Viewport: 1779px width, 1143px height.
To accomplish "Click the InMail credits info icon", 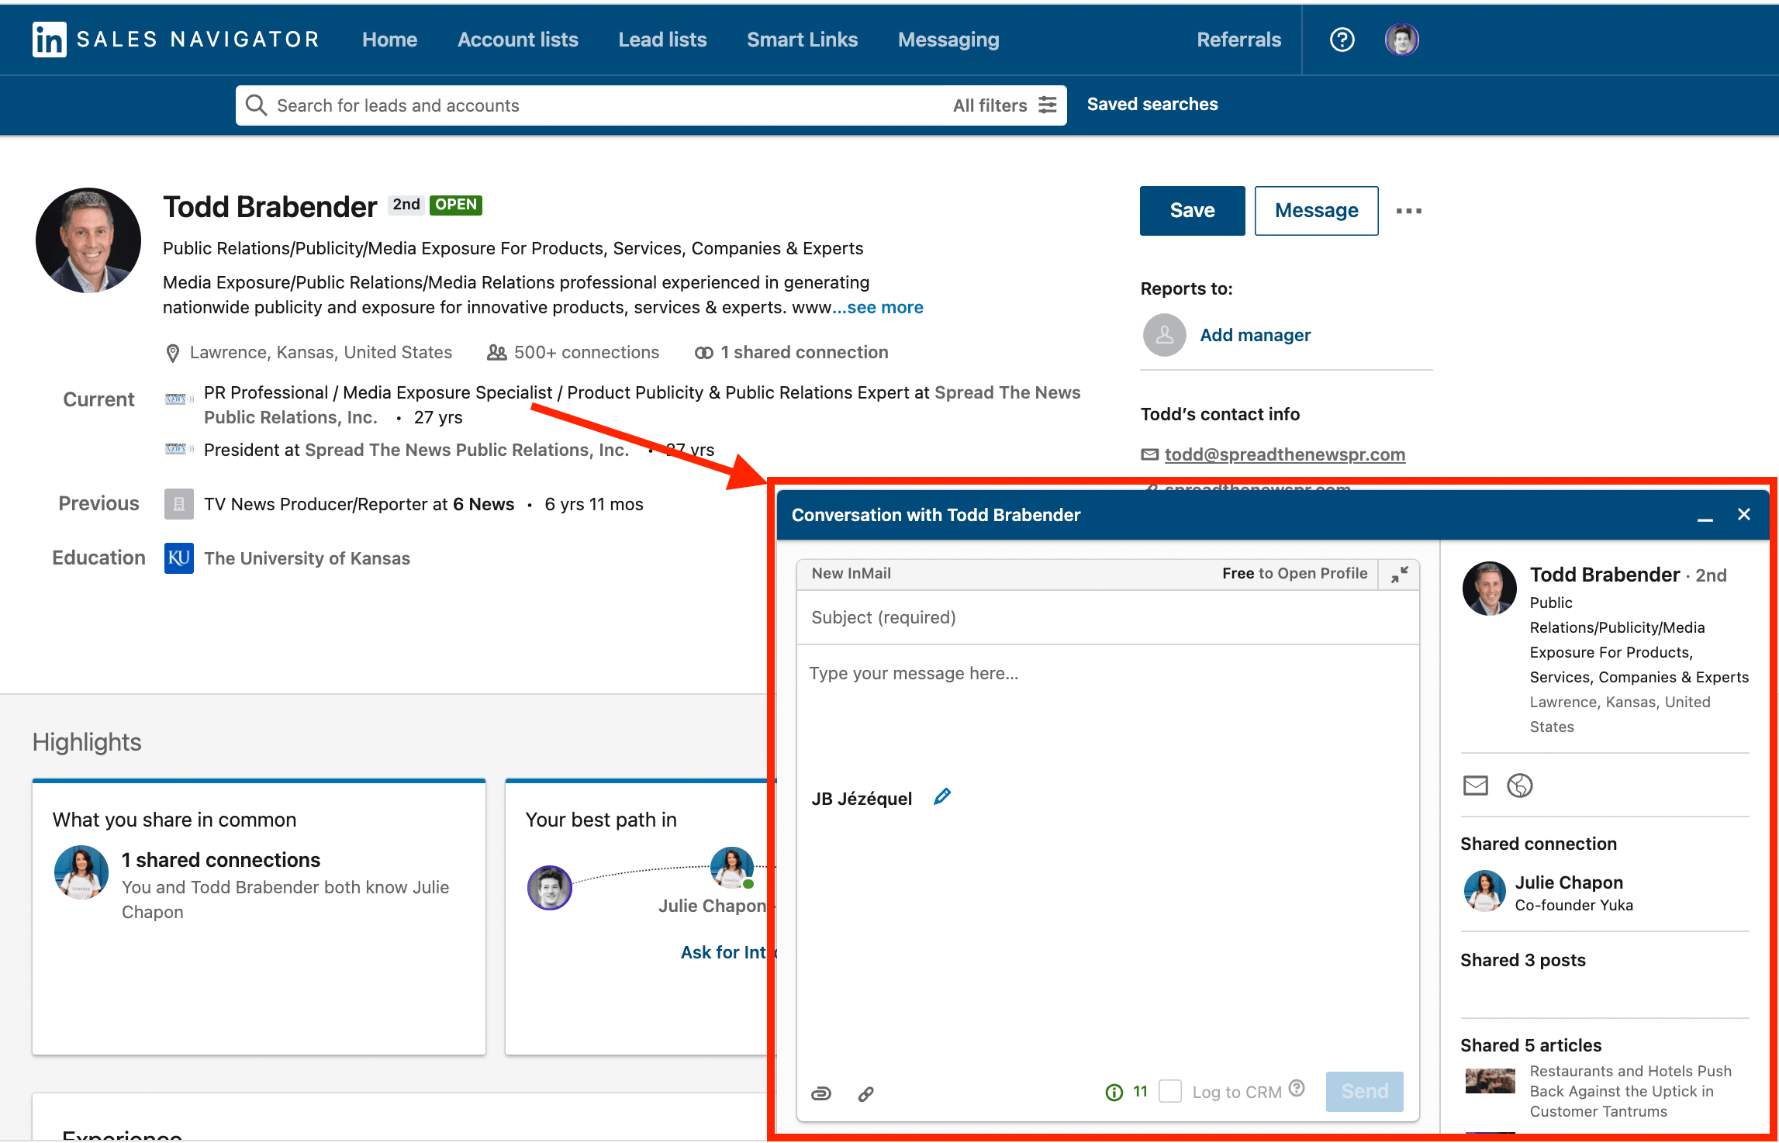I will 1114,1092.
